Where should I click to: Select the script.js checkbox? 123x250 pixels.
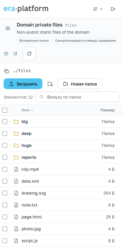5,241
